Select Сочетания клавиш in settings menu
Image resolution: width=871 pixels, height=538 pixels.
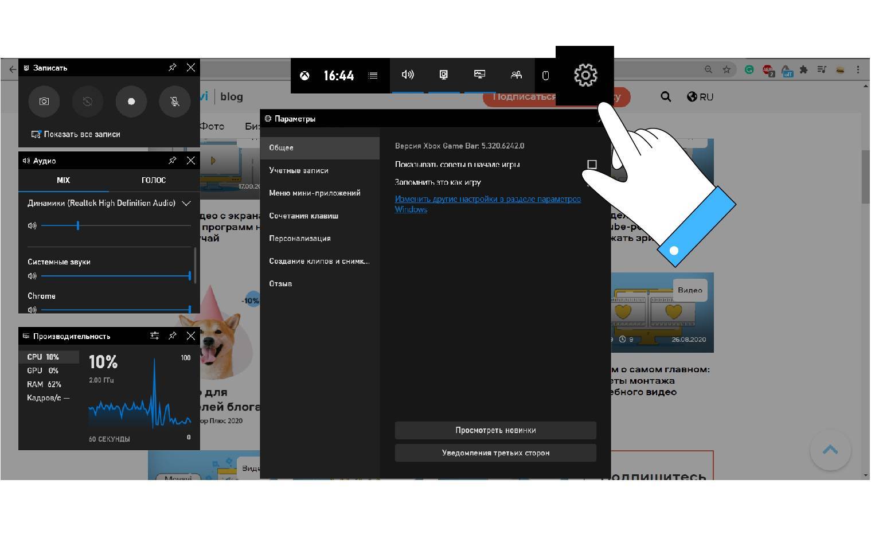(303, 216)
